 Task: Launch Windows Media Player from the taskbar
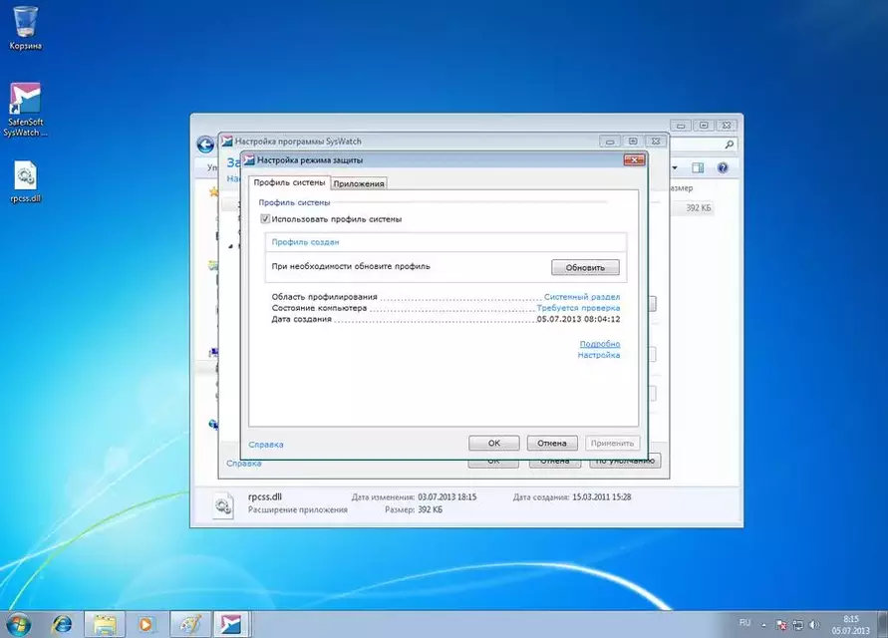[x=146, y=624]
